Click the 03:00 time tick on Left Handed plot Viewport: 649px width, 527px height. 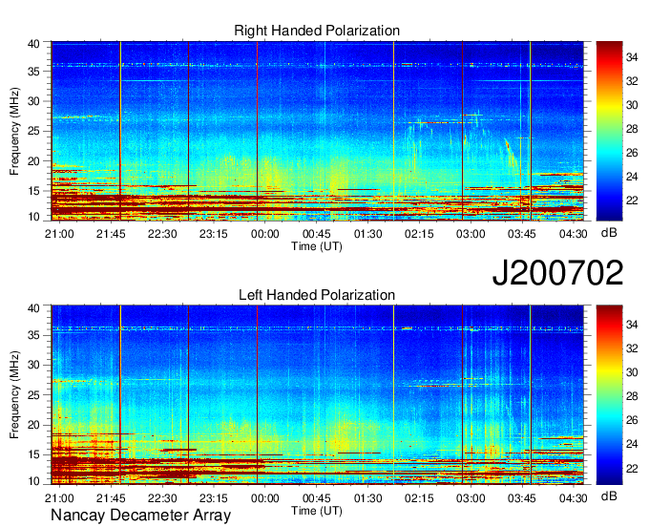pos(471,498)
